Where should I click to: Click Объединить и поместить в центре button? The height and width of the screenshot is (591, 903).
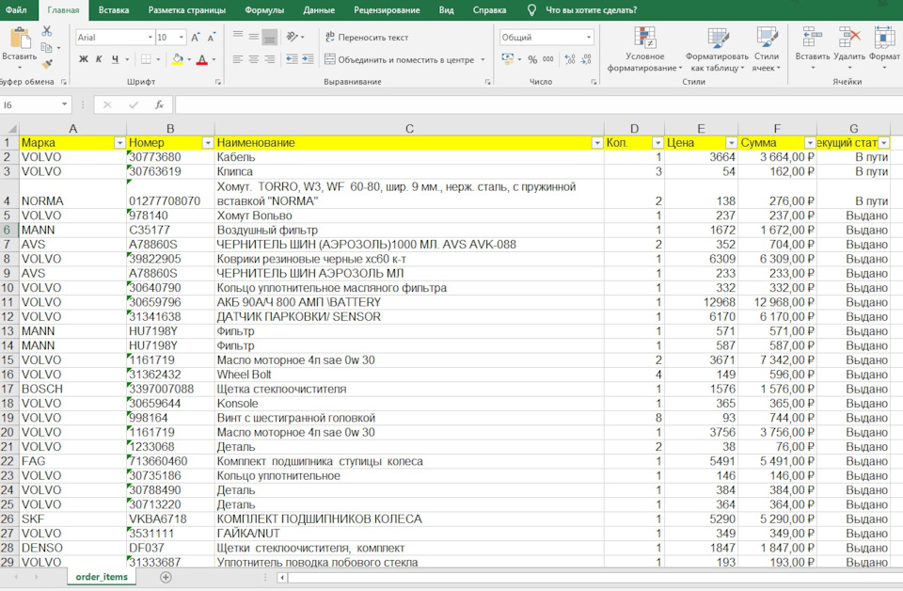coord(399,59)
